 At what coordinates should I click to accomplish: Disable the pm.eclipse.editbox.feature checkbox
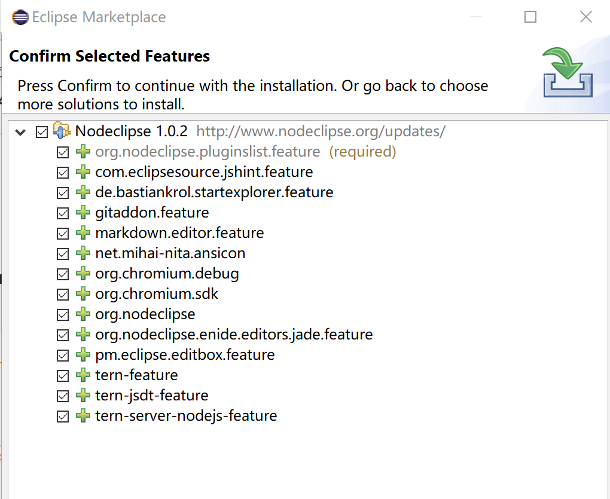pos(63,354)
